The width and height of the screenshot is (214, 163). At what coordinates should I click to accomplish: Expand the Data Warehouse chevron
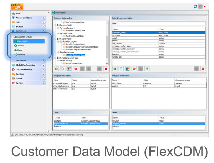coord(43,69)
